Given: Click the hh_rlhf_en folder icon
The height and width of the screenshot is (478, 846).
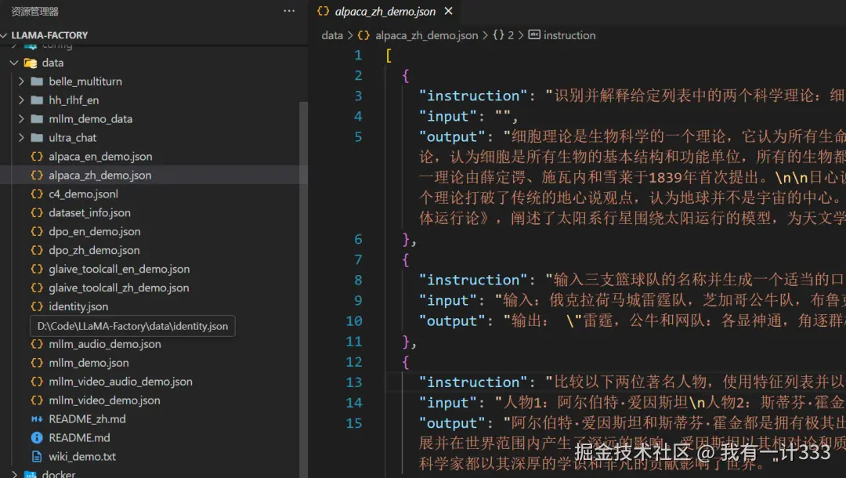Looking at the screenshot, I should point(37,100).
